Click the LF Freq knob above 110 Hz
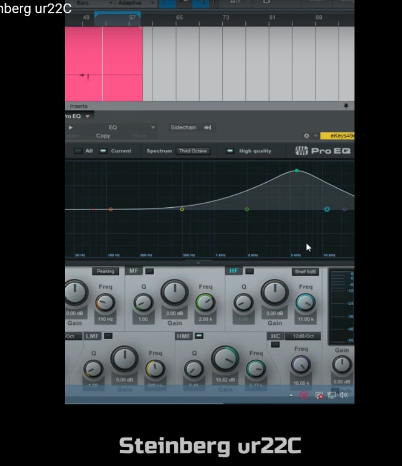Image resolution: width=402 pixels, height=466 pixels. pos(105,303)
